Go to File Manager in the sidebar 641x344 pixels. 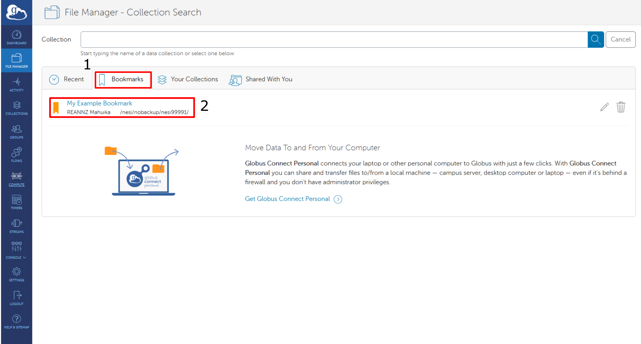[x=16, y=61]
